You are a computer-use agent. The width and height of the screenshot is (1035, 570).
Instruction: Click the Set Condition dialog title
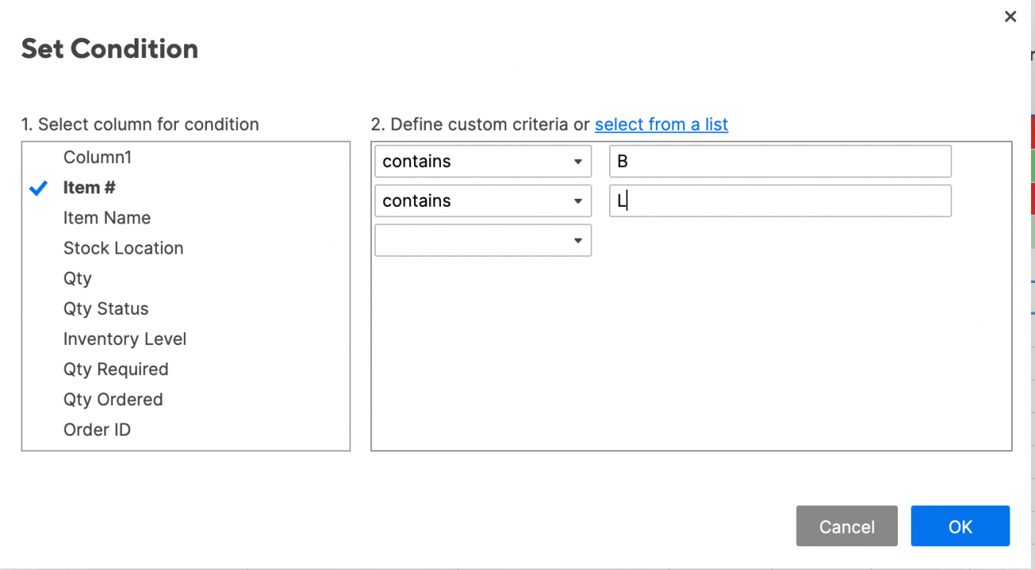pyautogui.click(x=109, y=48)
